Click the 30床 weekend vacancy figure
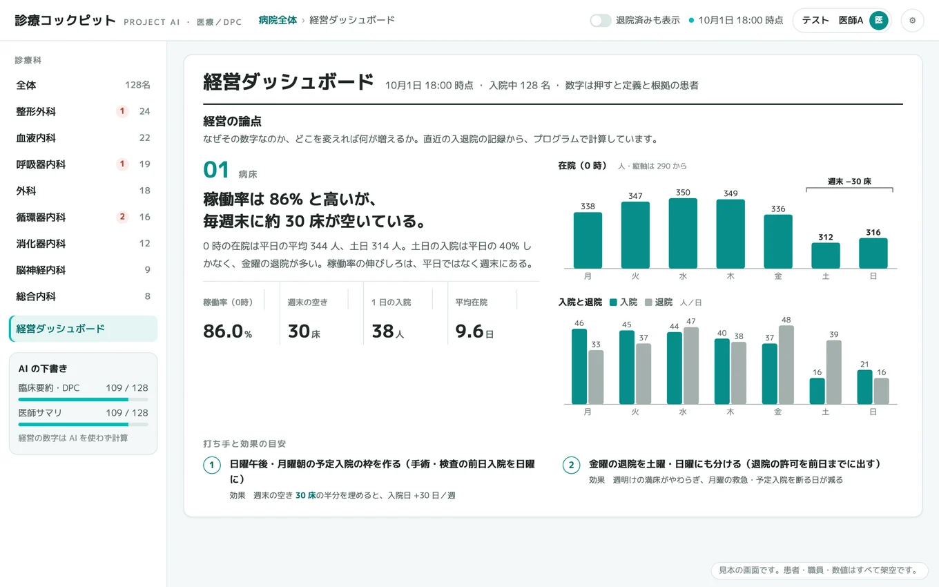 (x=304, y=331)
